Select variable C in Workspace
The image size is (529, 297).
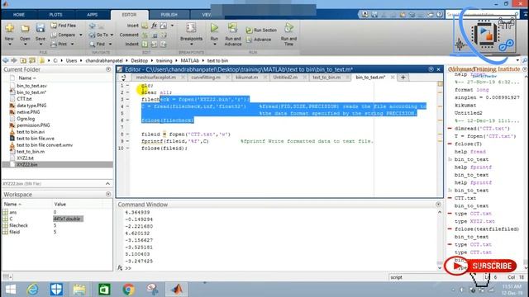11,219
